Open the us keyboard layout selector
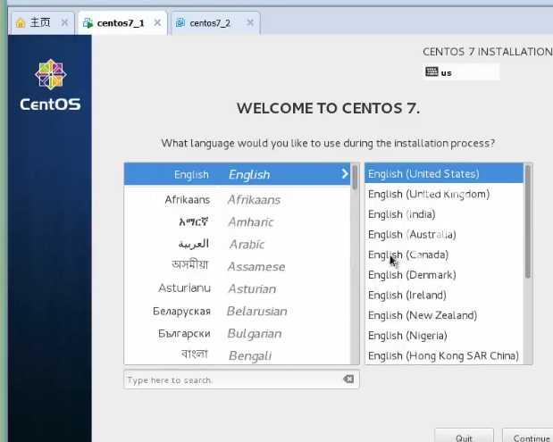 pyautogui.click(x=461, y=72)
